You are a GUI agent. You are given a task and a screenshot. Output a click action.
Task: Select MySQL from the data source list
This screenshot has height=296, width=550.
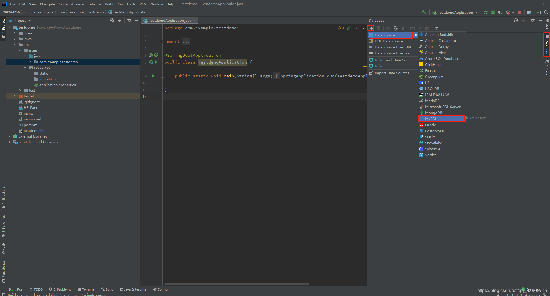pos(442,119)
